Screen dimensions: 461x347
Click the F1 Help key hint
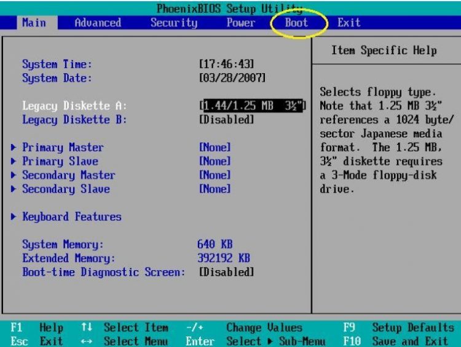[x=37, y=327]
